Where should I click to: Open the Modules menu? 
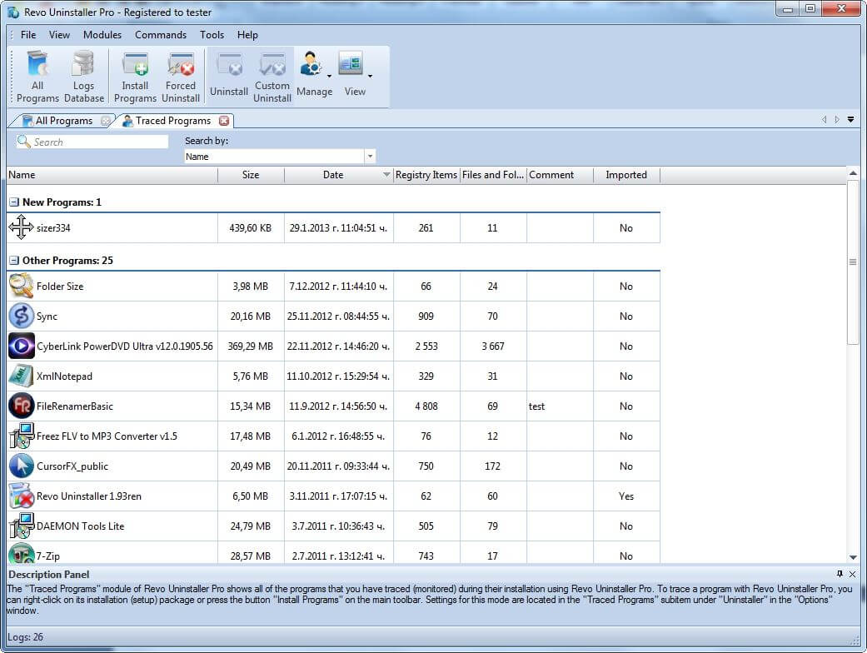point(102,35)
